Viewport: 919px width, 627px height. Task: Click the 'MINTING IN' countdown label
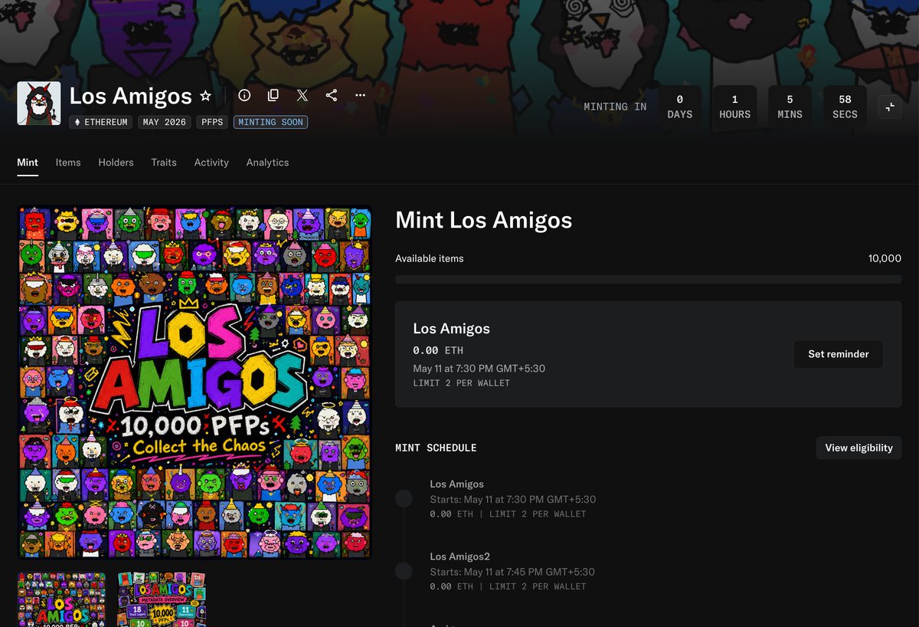[x=615, y=107]
